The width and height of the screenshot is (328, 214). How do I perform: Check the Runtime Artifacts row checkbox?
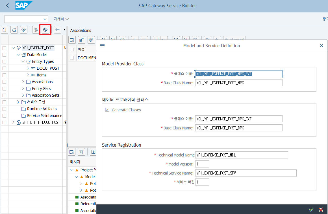[x=5, y=109]
